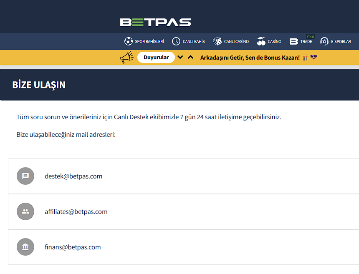This screenshot has height=274, width=359.
Task: Click the people icon beside affiliates email
Action: point(25,211)
